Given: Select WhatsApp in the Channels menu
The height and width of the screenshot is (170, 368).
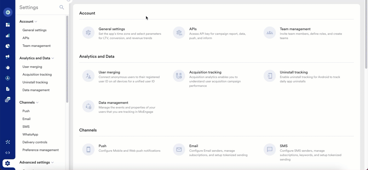Looking at the screenshot, I should [30, 134].
